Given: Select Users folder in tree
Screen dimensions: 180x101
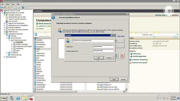Looking at the screenshot, I should (x=18, y=50).
